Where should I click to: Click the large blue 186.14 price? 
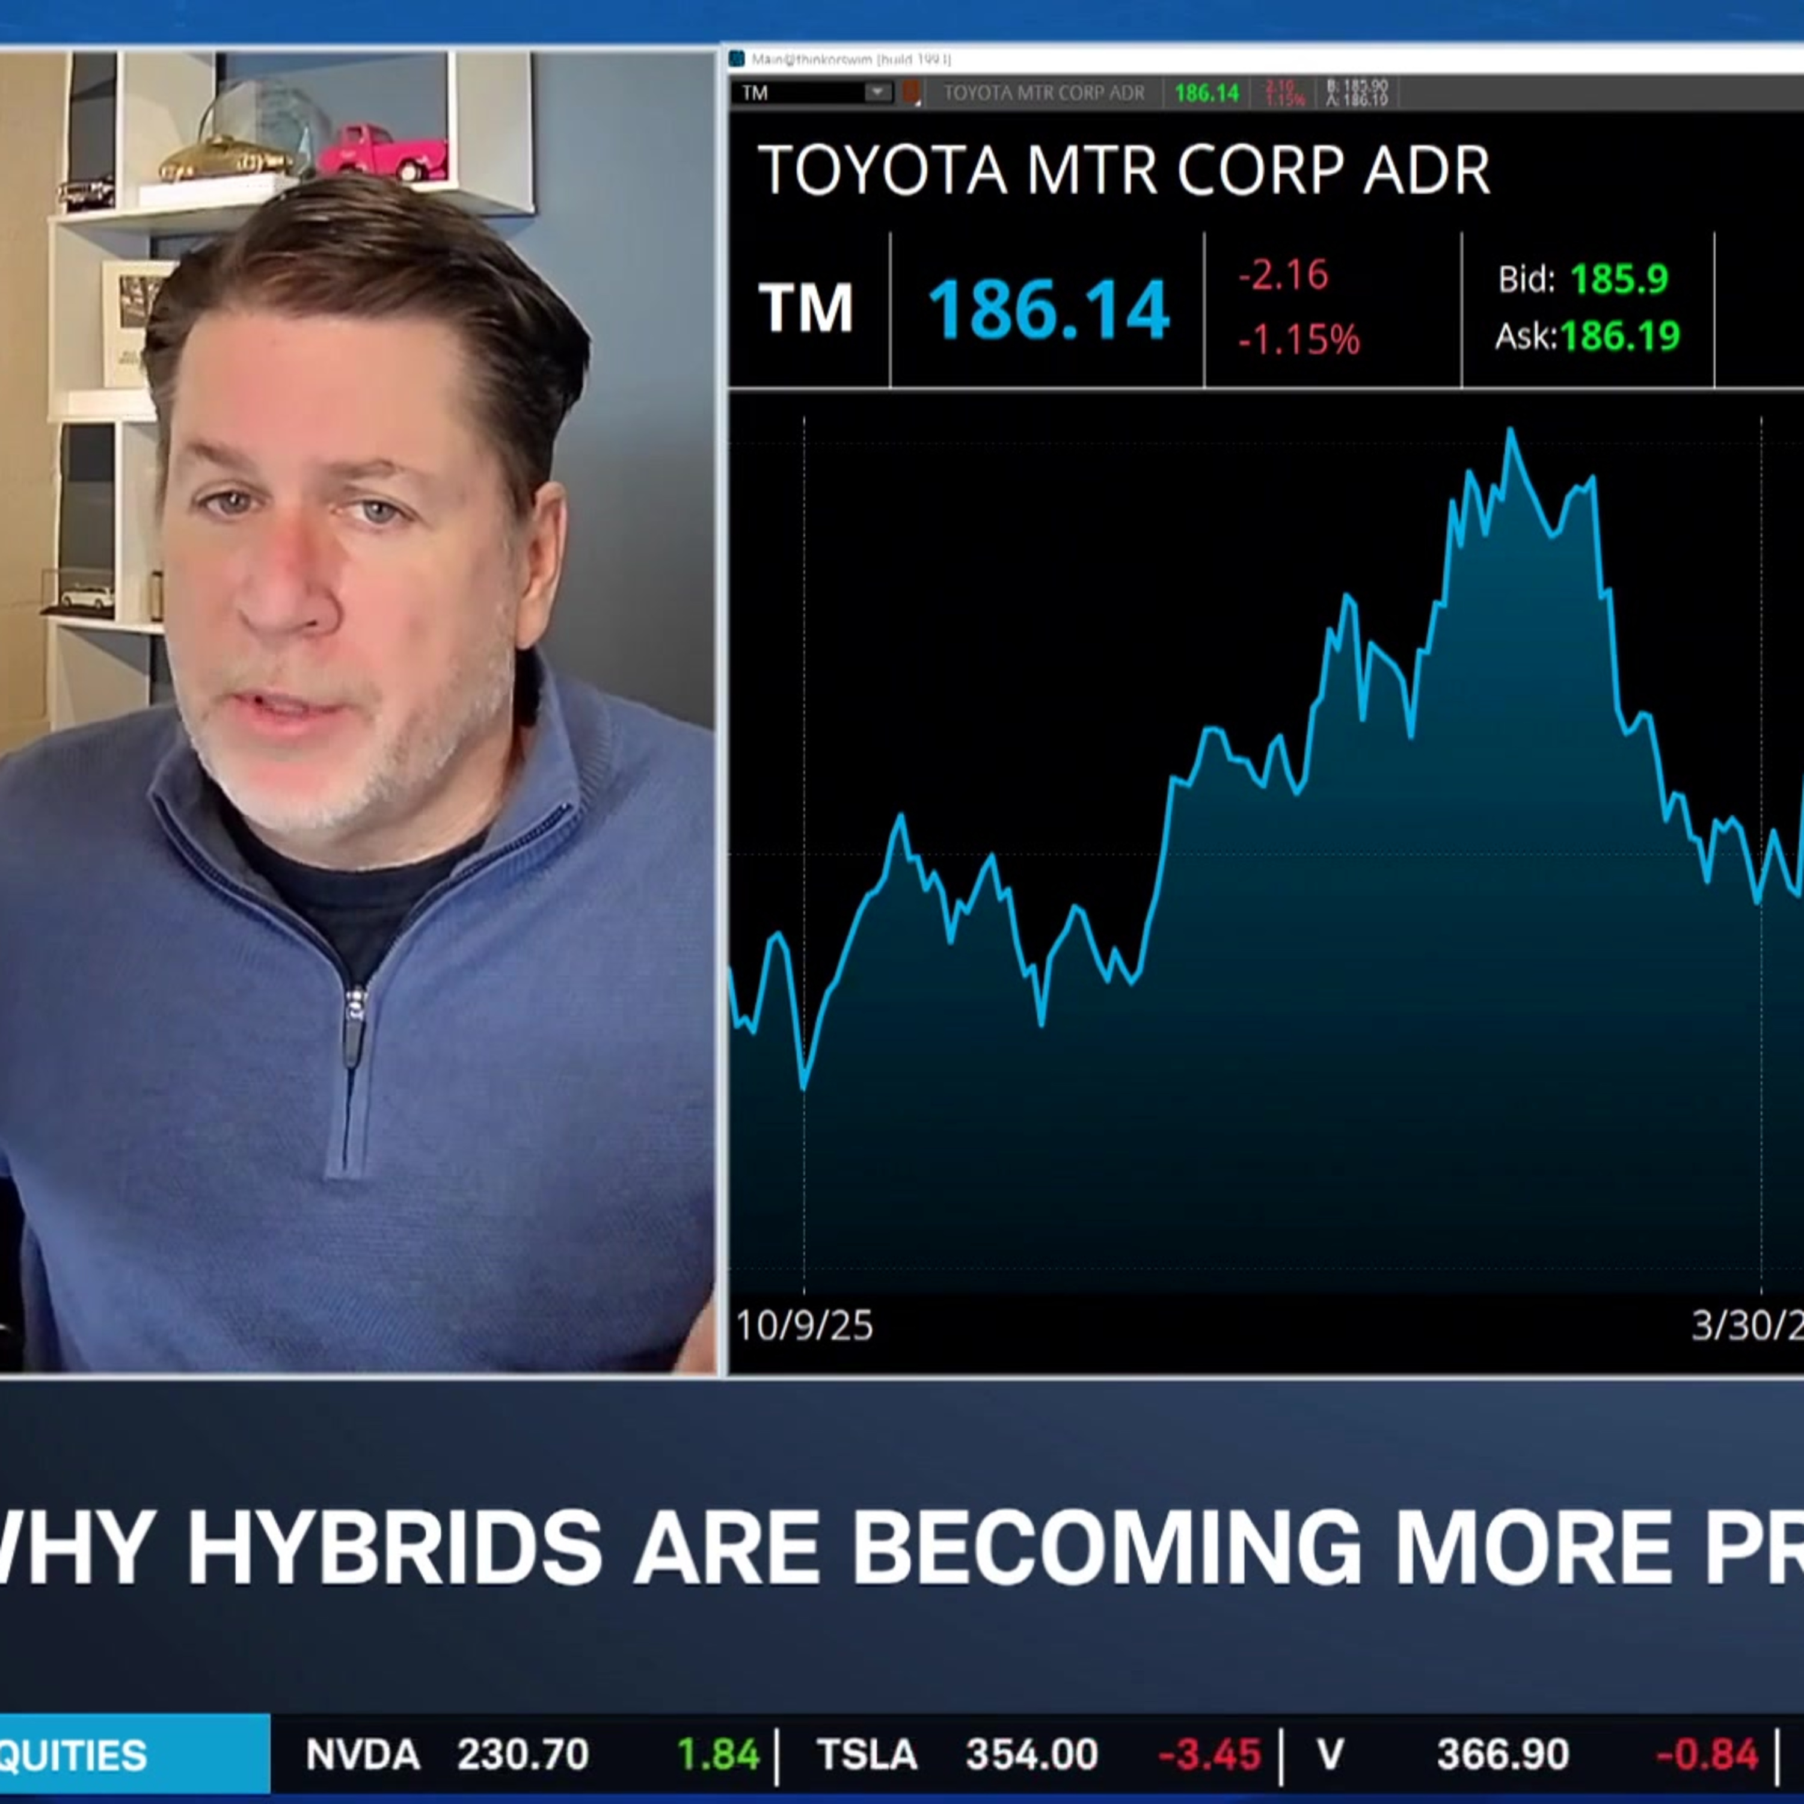[x=1048, y=309]
